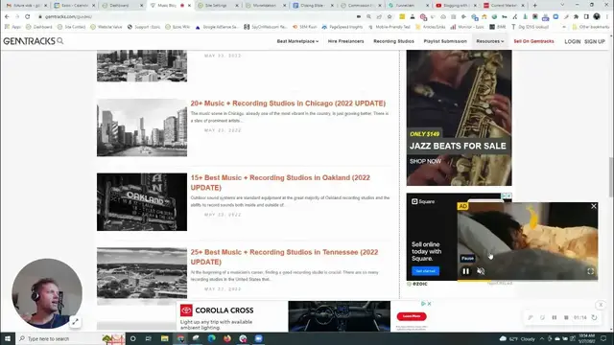Open the Chicago recording studios article
614x345 pixels.
[288, 103]
